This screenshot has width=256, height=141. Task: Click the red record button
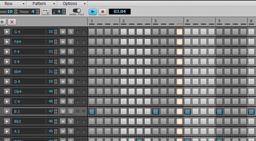point(103,12)
